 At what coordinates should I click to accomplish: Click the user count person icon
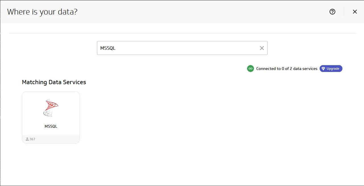click(27, 139)
